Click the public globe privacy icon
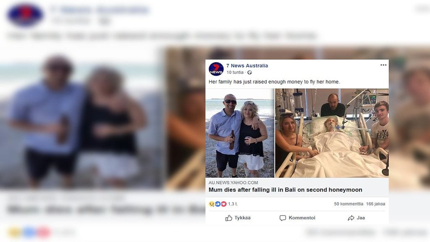The image size is (430, 242). coord(250,72)
